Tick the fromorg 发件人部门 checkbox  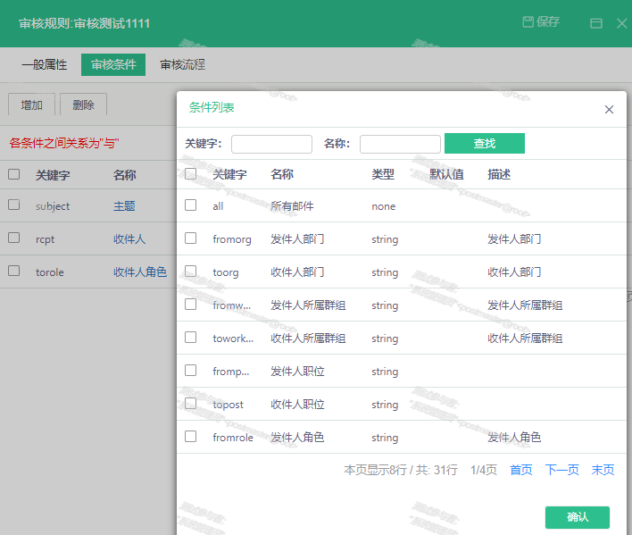tap(190, 238)
